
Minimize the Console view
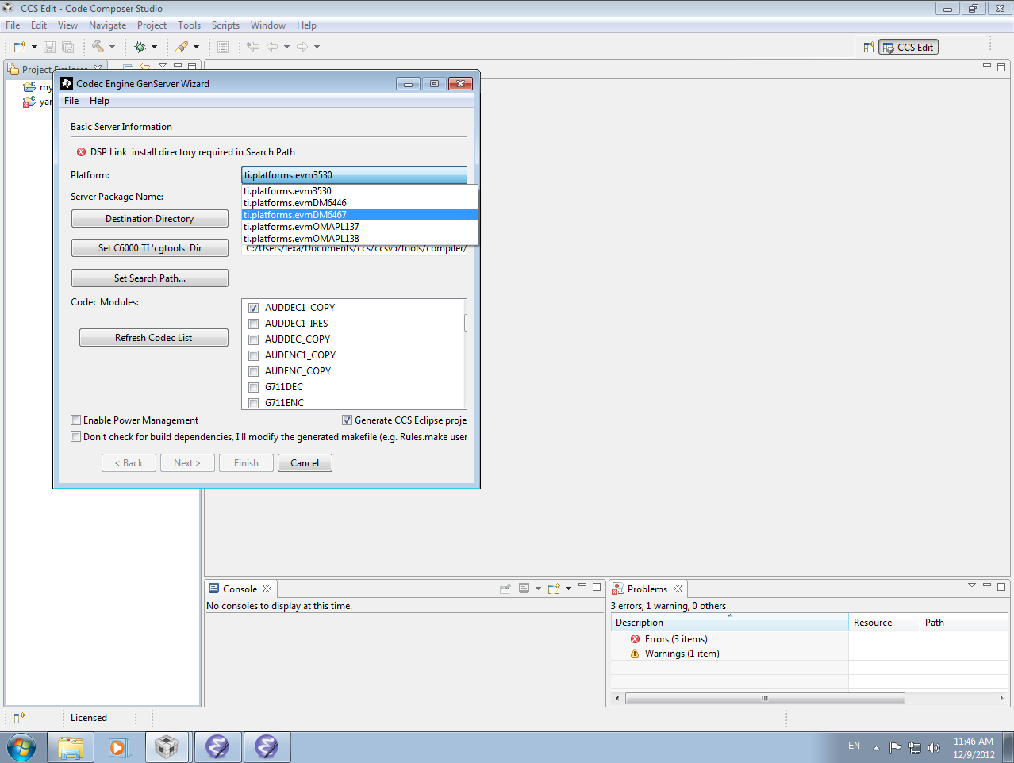582,587
